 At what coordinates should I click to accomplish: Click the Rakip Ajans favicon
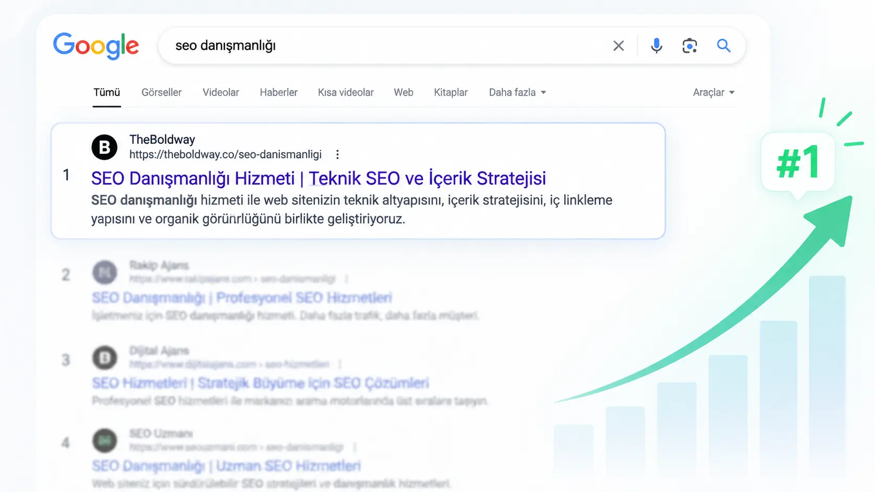coord(105,272)
